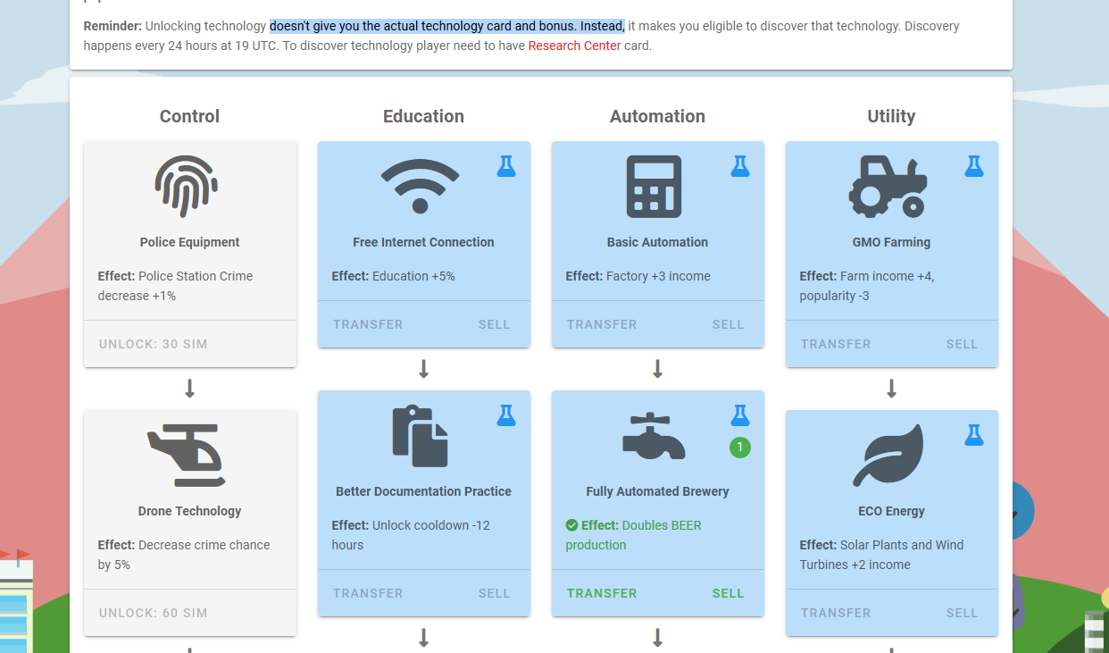Transfer the Better Documentation Practice card

[x=368, y=593]
